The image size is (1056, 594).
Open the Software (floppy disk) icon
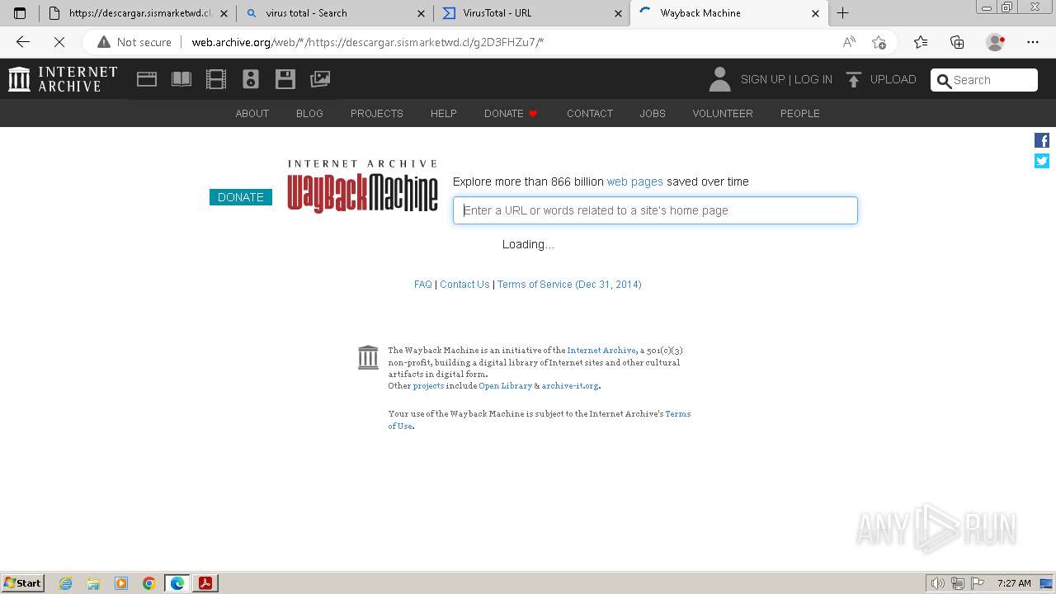coord(285,79)
